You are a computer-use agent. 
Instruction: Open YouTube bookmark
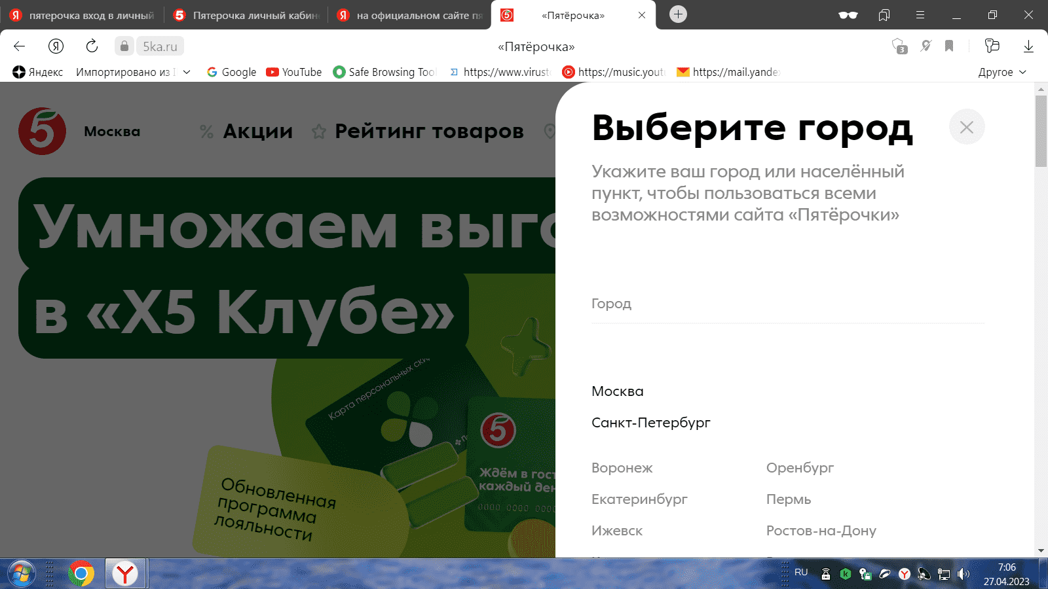[294, 72]
